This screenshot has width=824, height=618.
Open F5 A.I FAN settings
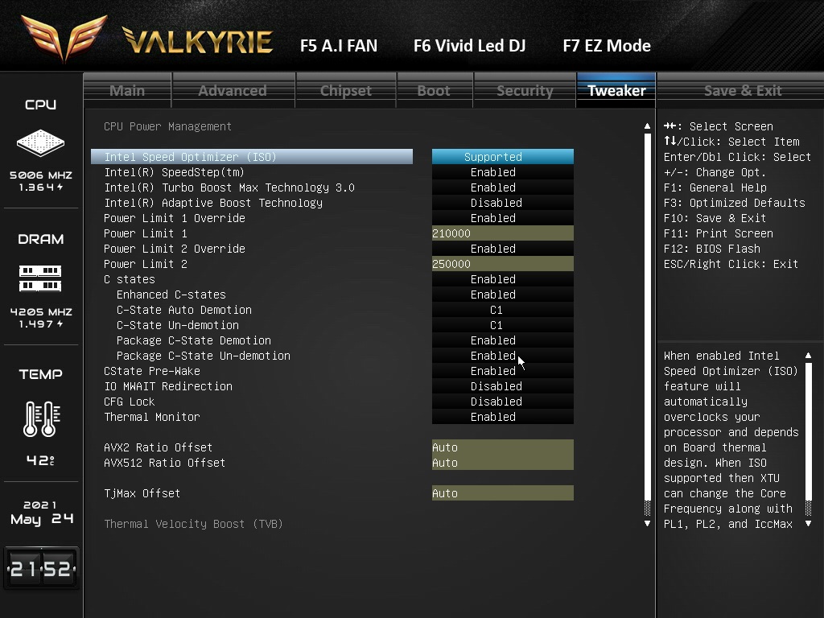(338, 46)
